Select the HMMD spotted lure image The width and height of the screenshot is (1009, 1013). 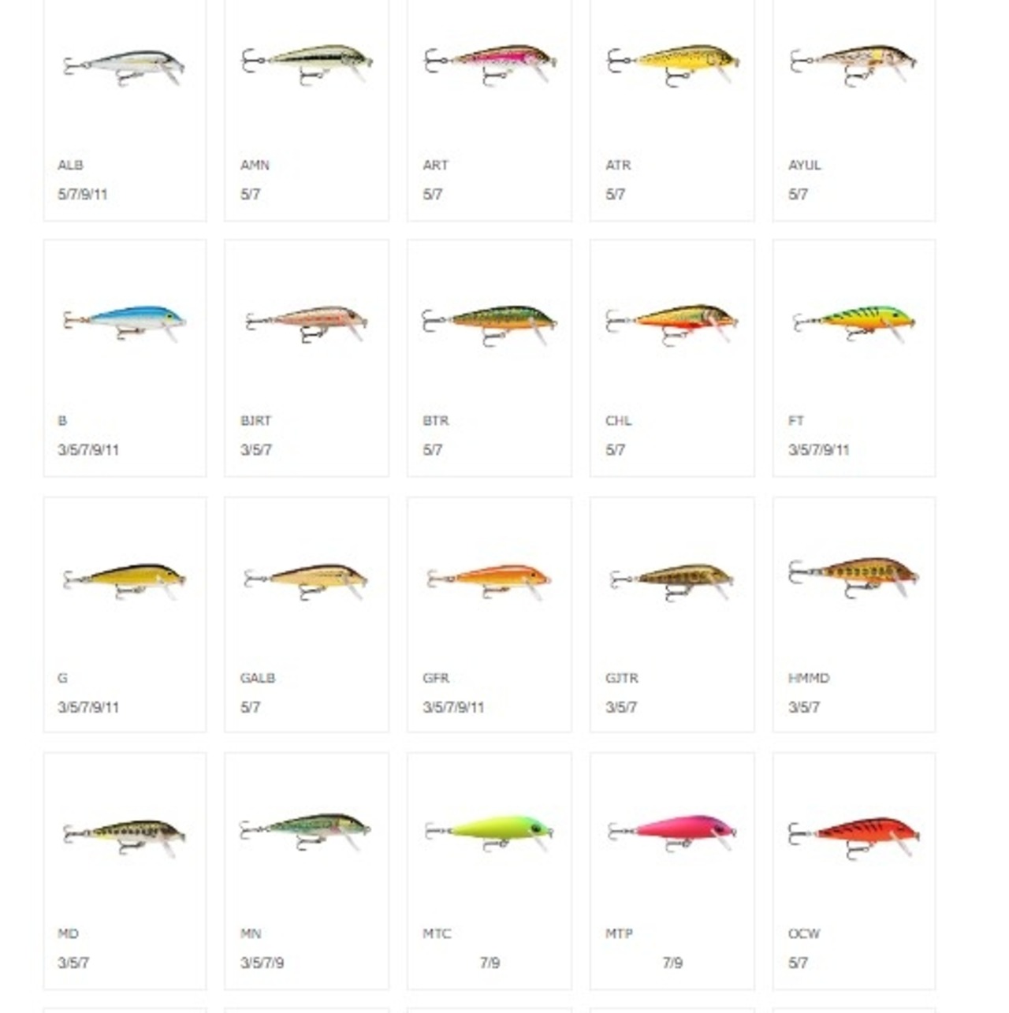coord(854,578)
